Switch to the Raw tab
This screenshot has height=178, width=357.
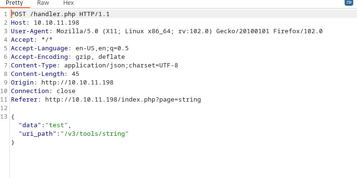(43, 3)
